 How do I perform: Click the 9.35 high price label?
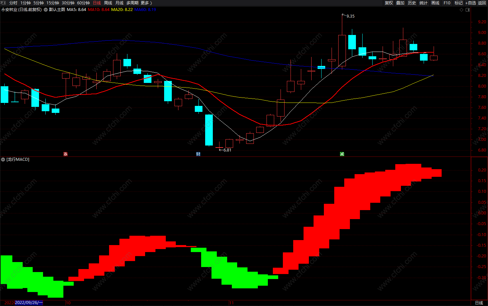point(351,16)
